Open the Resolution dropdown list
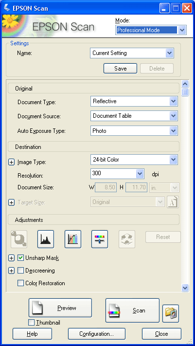Image resolution: width=195 pixels, height=346 pixels. pyautogui.click(x=140, y=174)
